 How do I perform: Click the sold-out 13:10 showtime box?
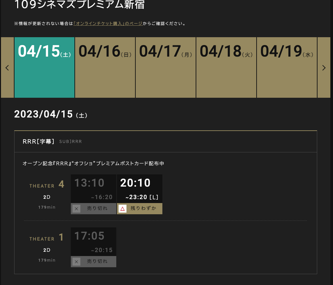click(94, 188)
